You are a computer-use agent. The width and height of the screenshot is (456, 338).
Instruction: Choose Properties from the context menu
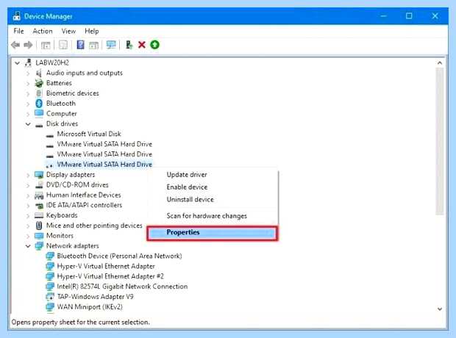point(213,233)
